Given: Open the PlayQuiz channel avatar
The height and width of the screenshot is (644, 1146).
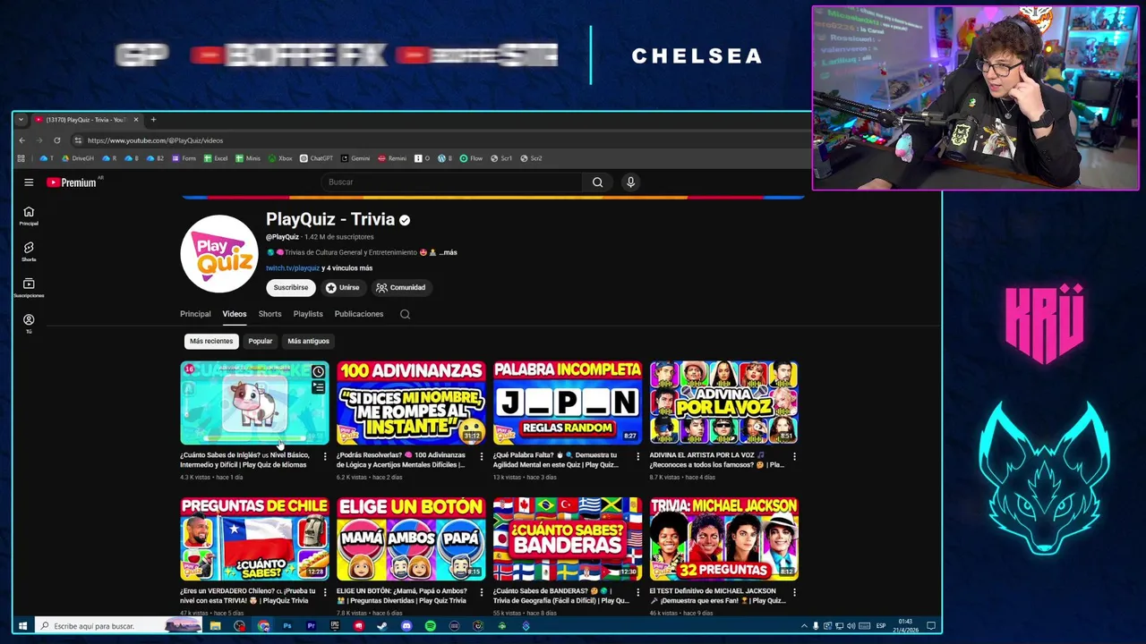Looking at the screenshot, I should [x=219, y=254].
